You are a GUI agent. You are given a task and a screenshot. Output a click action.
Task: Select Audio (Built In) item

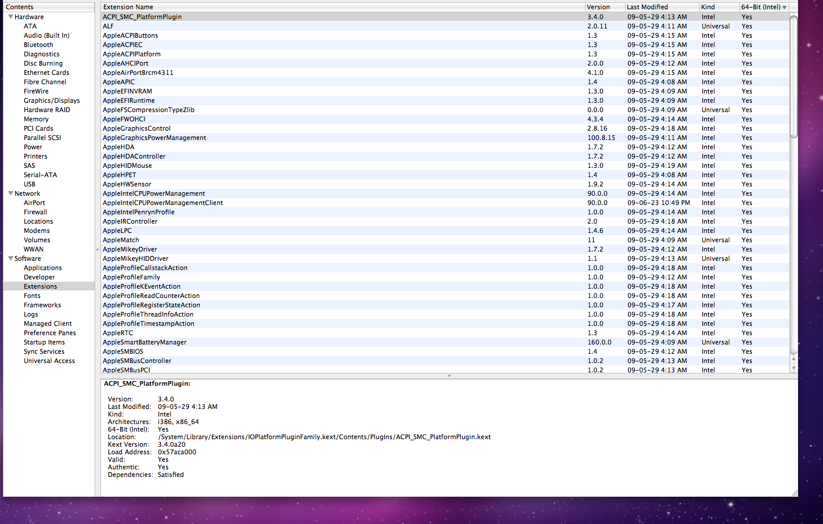(x=46, y=35)
